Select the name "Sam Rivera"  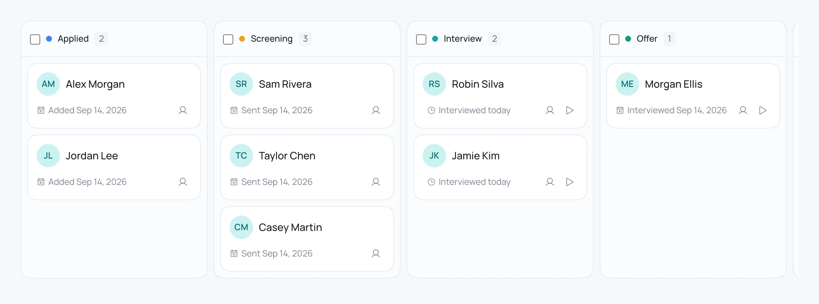(x=285, y=84)
